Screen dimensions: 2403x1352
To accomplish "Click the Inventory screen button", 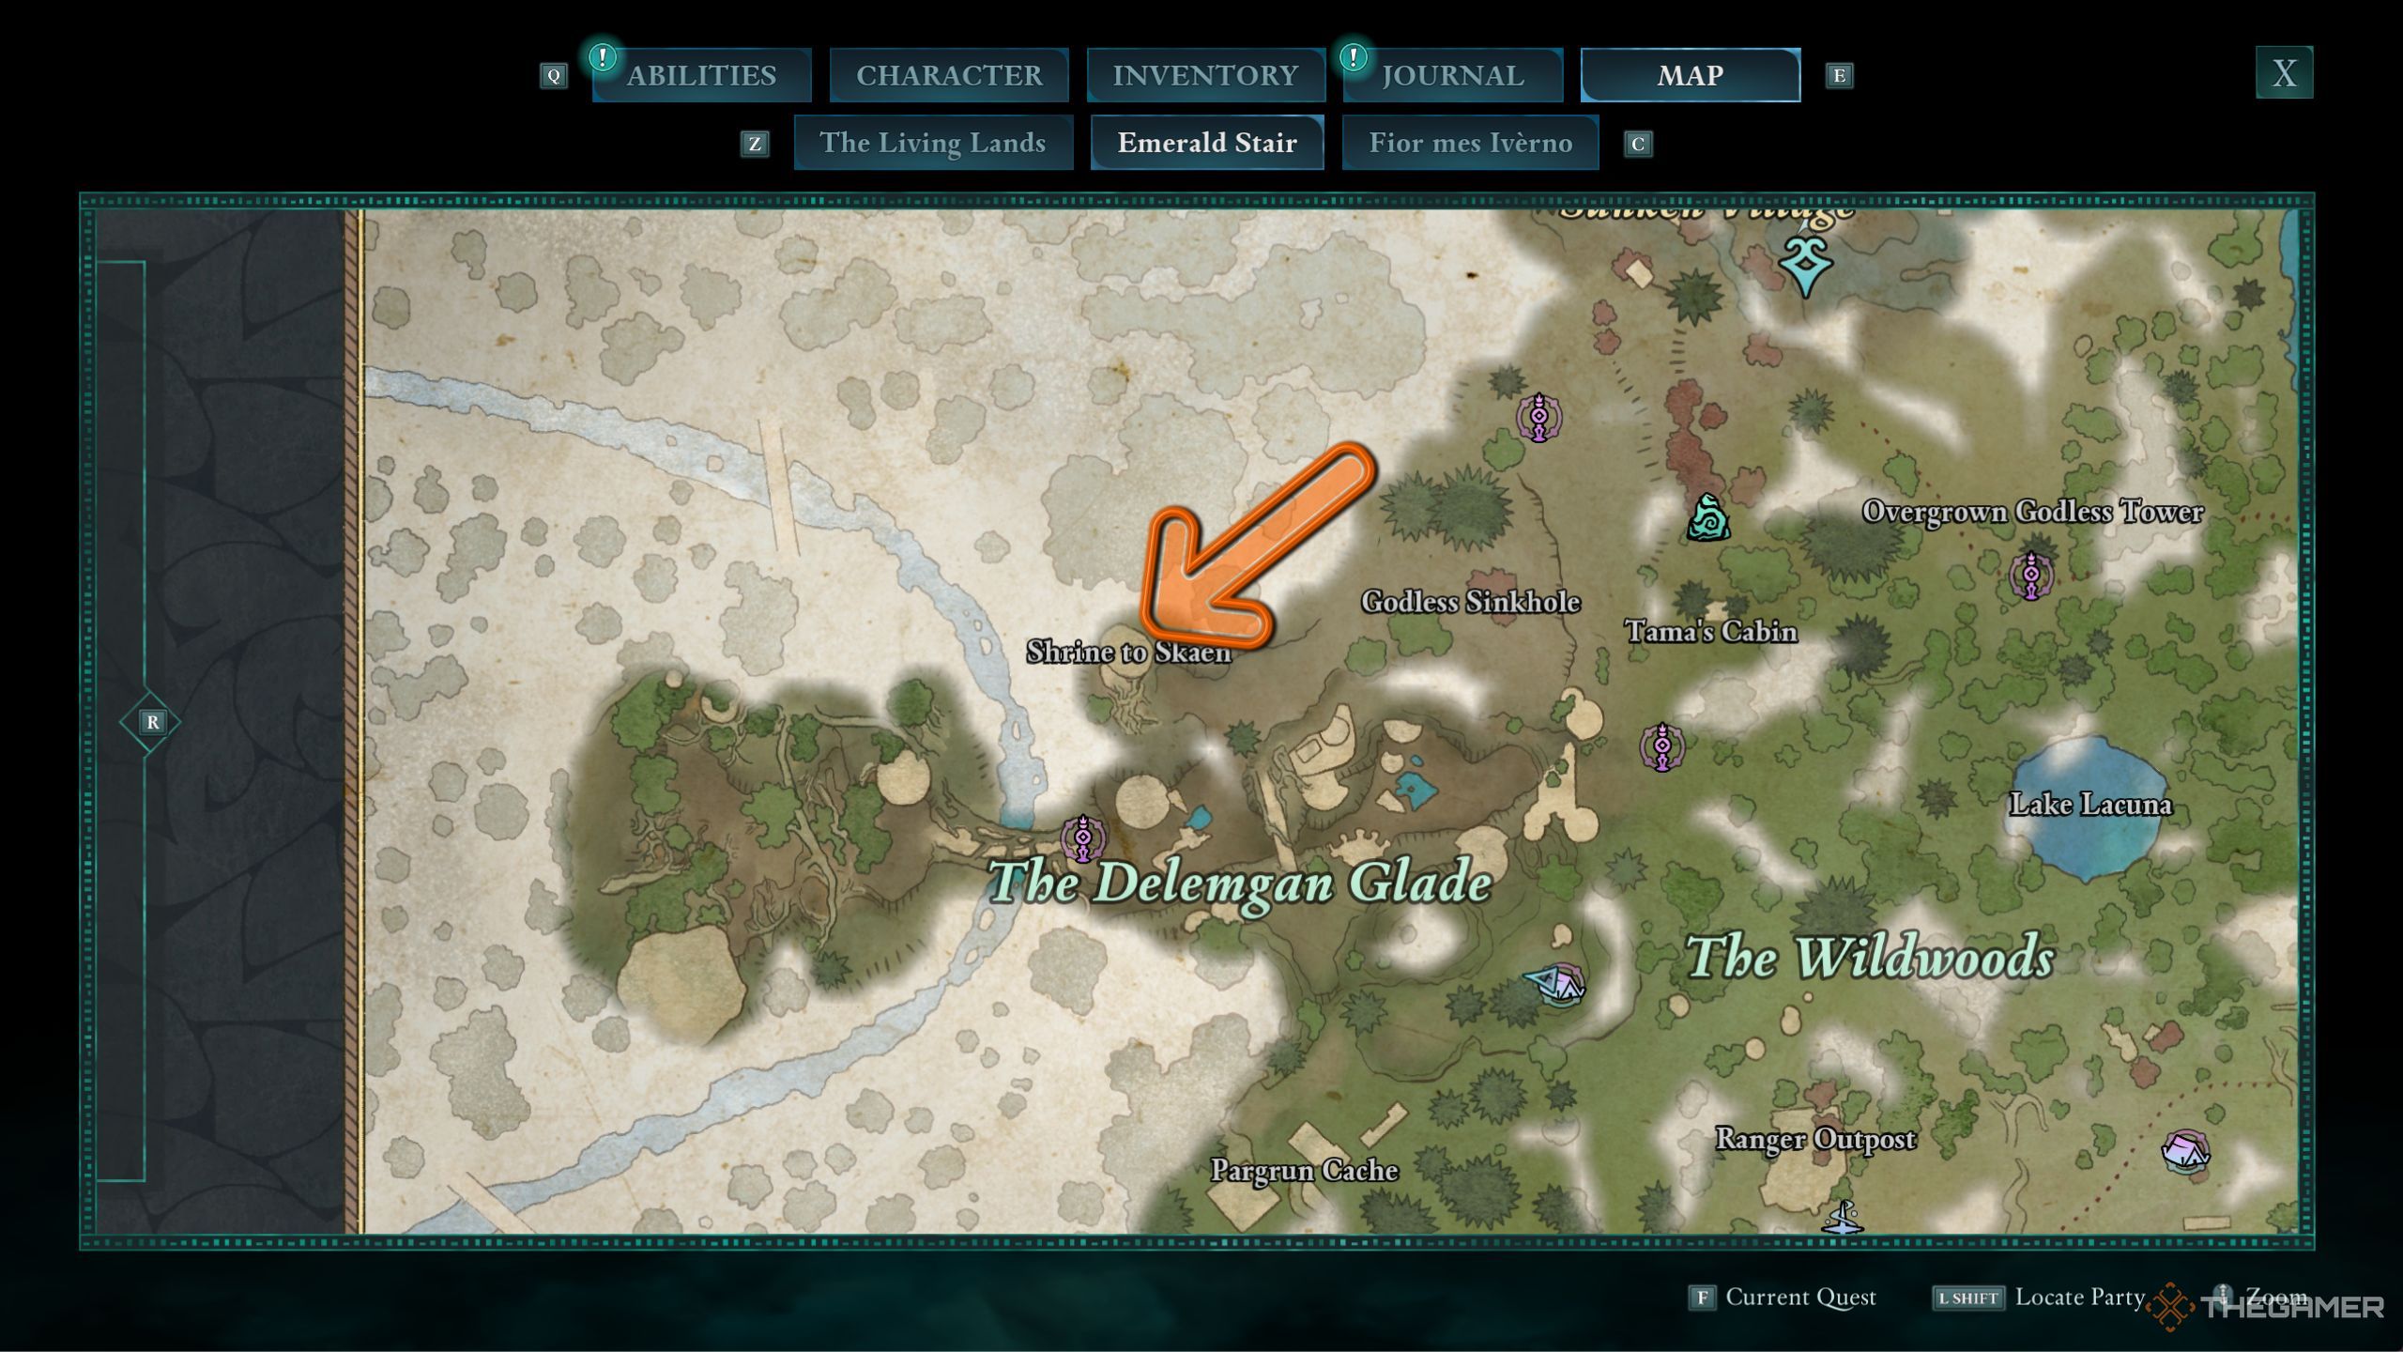I will pos(1206,74).
